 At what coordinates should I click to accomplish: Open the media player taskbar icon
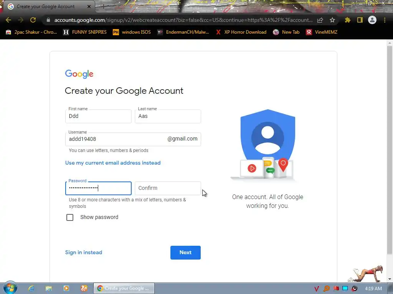pos(66,288)
